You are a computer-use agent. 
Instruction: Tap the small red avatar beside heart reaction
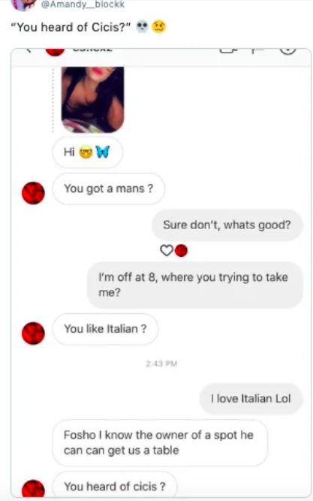(x=181, y=251)
